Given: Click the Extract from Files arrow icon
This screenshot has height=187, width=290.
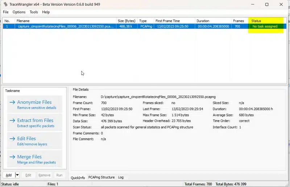Looking at the screenshot, I should coord(12,120).
